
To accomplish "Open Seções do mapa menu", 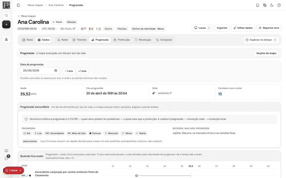I will (266, 53).
